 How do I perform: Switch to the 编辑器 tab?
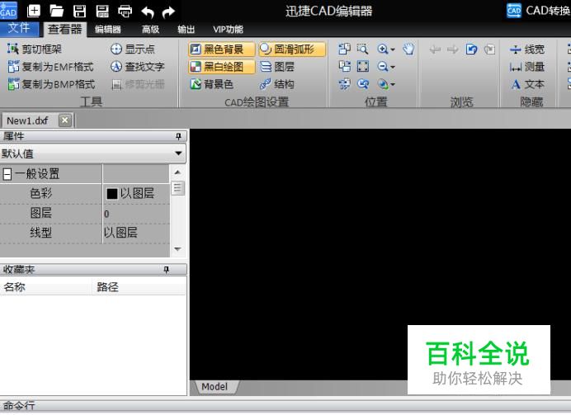108,29
